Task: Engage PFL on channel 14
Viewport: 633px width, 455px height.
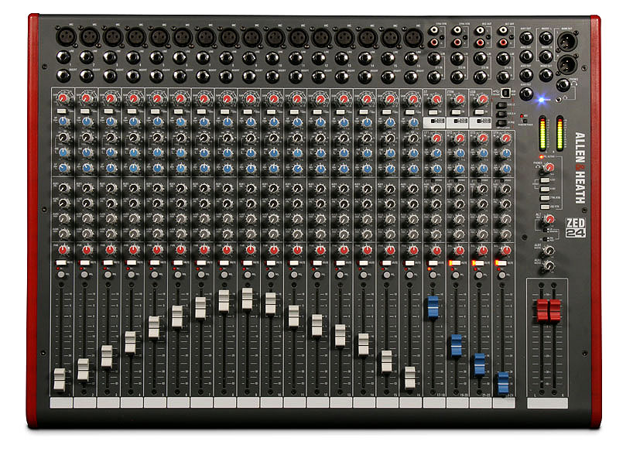Action: click(364, 275)
